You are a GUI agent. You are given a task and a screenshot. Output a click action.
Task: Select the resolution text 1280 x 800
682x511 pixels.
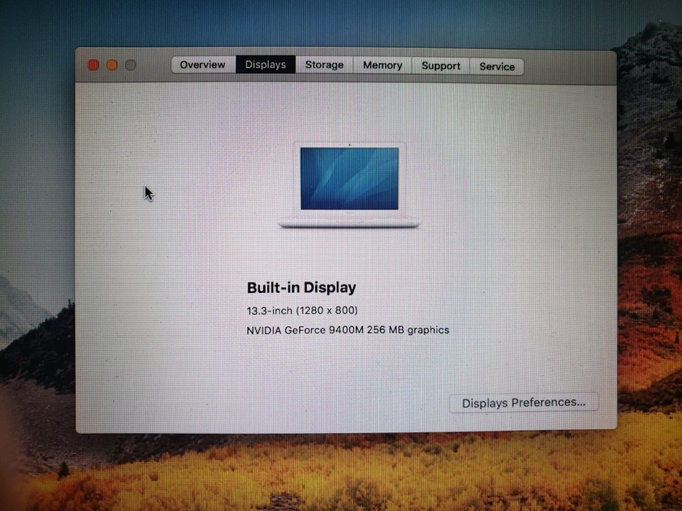point(327,310)
